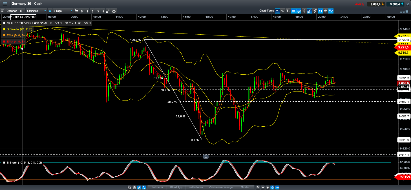Click the yellow B Bänder color swatch
Viewport: 411px width, 190px height.
coord(4,29)
